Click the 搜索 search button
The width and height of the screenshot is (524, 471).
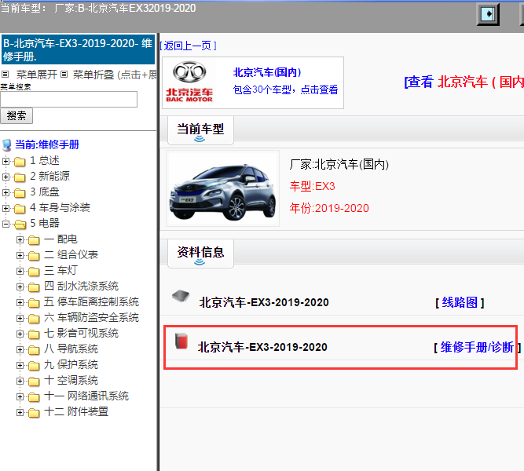[x=16, y=116]
